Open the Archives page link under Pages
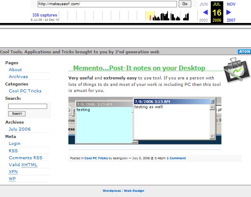Viewport: 251px width, 197px height. coord(18,76)
